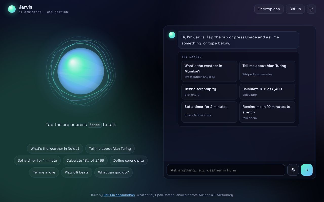The height and width of the screenshot is (202, 324).
Task: Tap the large glowing orb to talk
Action: point(81,71)
